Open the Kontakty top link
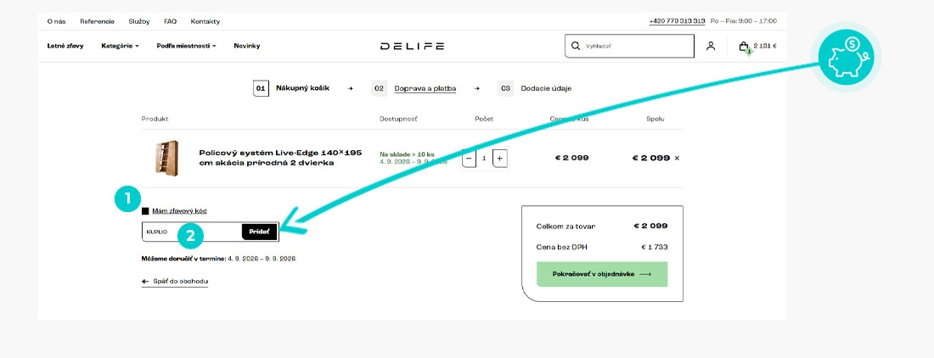The height and width of the screenshot is (358, 934). point(205,21)
